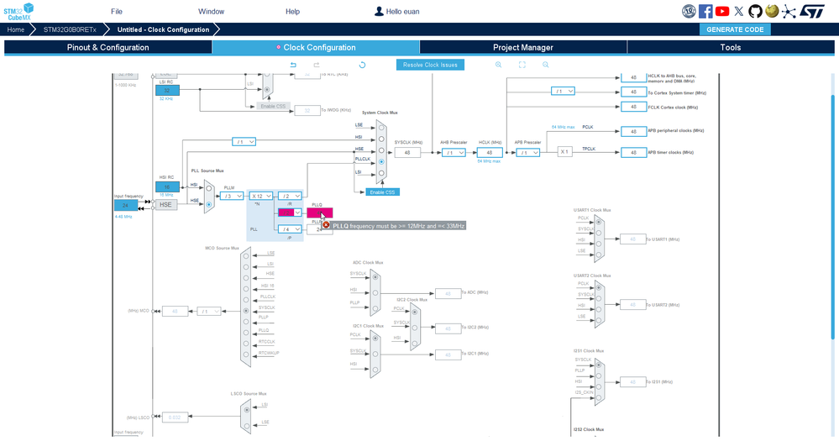This screenshot has width=839, height=441.
Task: Select HSI input in System Clock Mux
Action: click(x=381, y=139)
